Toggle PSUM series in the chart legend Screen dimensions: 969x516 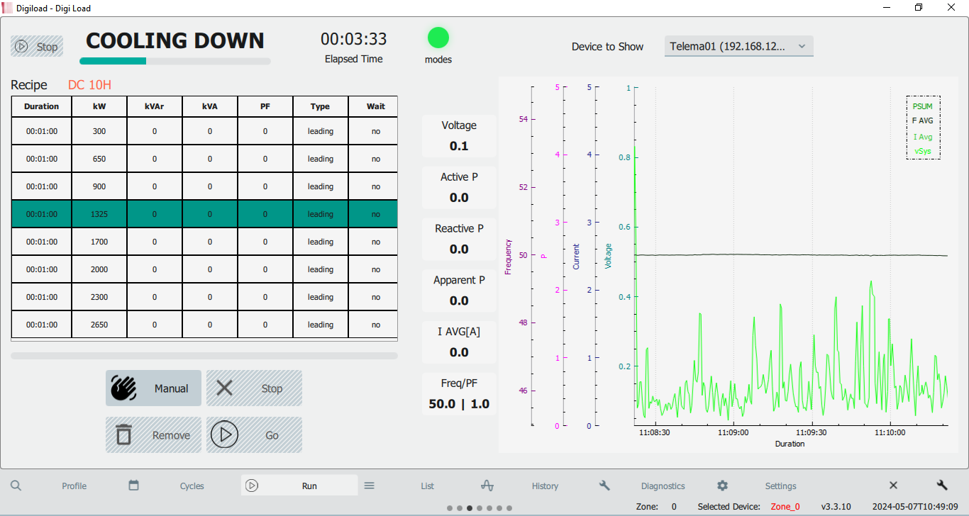(x=922, y=106)
